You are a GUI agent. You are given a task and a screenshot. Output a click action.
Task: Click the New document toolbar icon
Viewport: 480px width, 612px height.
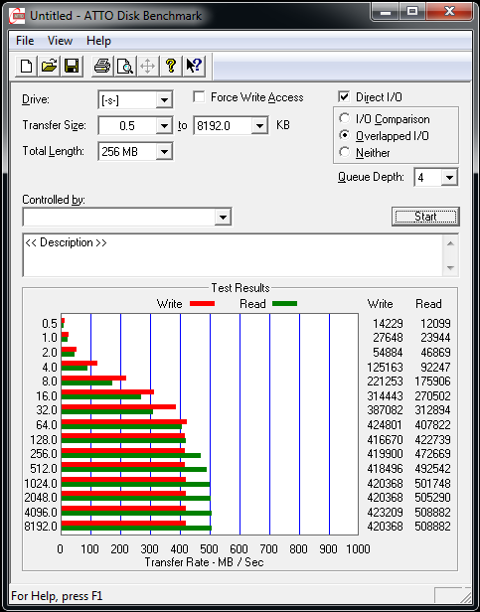click(27, 66)
